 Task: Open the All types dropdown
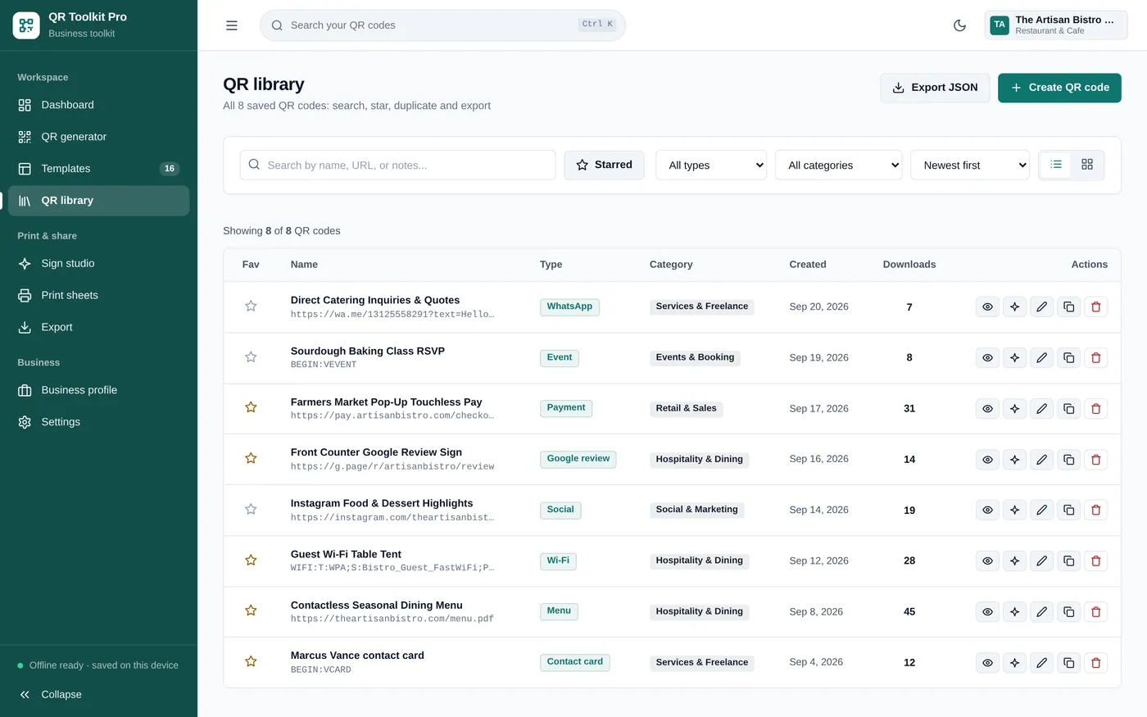[x=711, y=165]
